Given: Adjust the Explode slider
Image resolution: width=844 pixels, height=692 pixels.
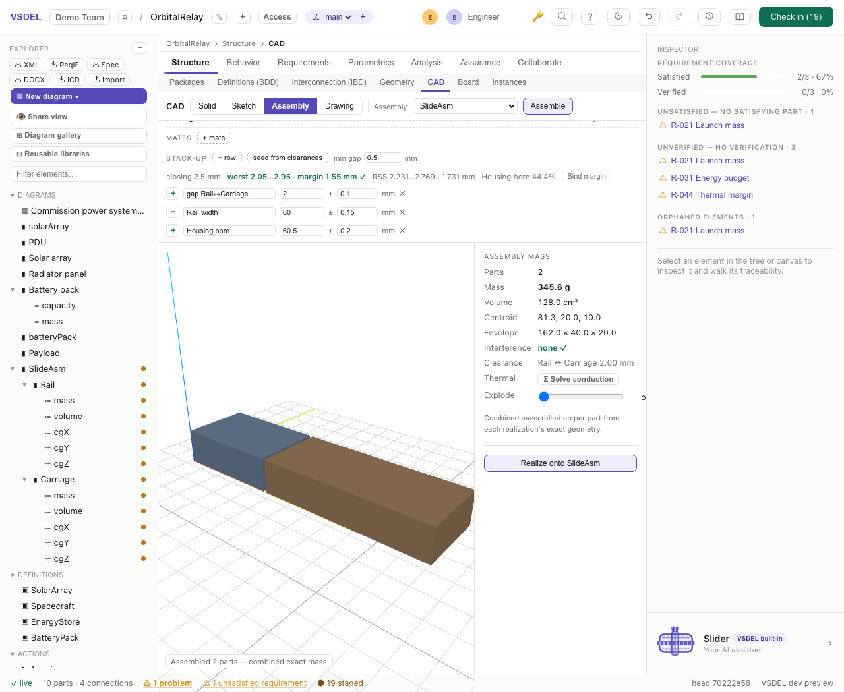Looking at the screenshot, I should (x=581, y=397).
